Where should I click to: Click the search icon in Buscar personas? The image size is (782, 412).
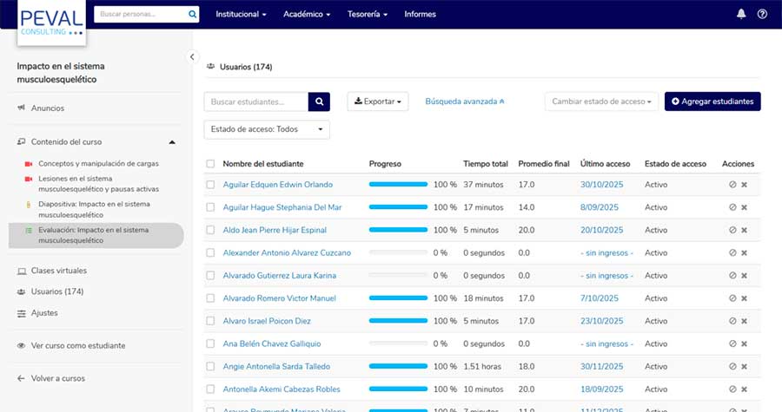(x=192, y=15)
